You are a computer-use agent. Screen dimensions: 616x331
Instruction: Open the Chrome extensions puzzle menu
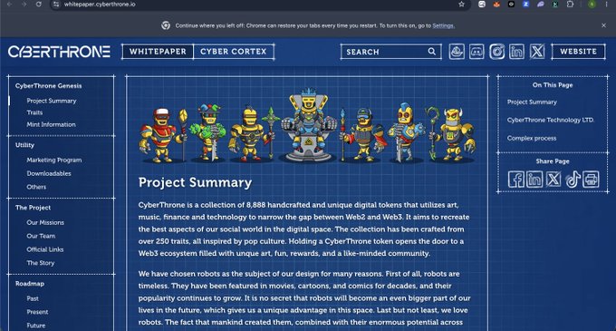(x=570, y=5)
